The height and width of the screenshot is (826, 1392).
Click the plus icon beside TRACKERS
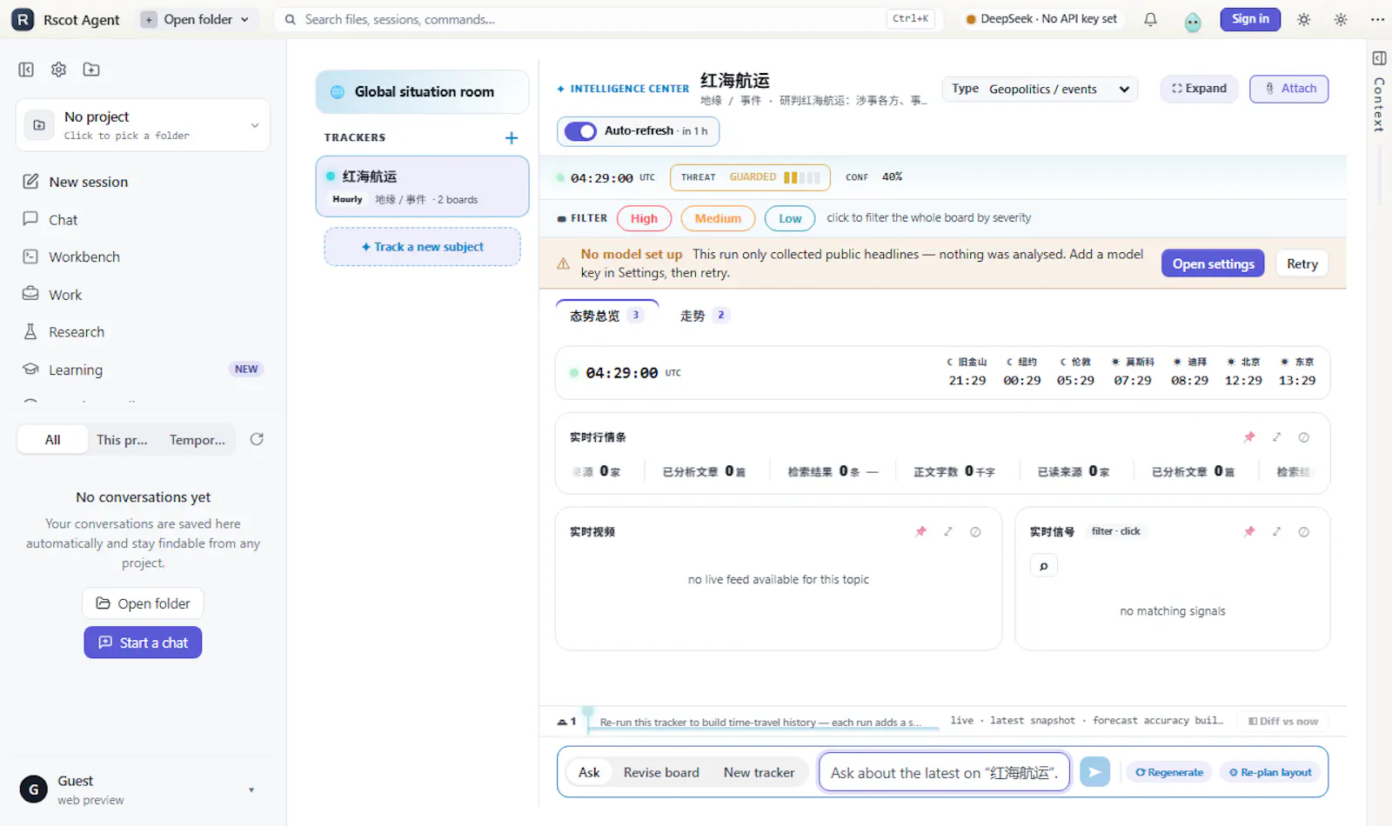[x=512, y=137]
